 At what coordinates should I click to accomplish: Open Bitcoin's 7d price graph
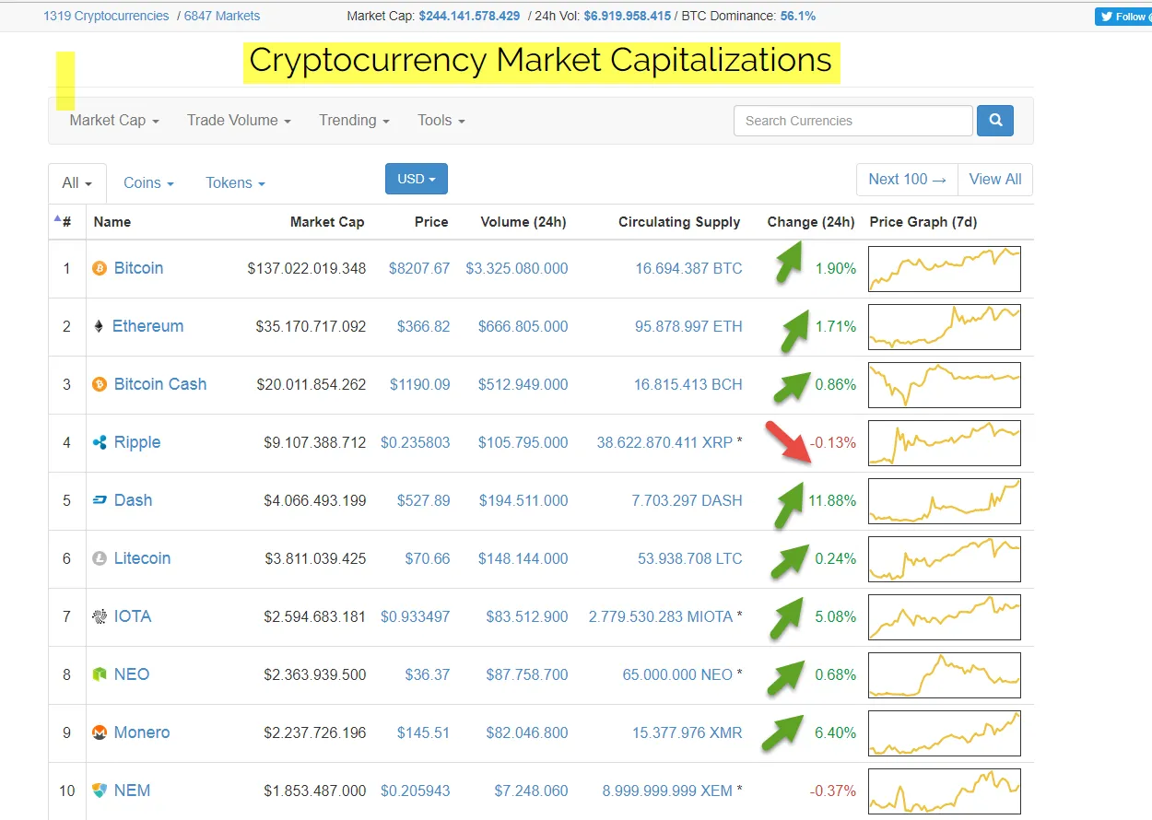pos(945,269)
